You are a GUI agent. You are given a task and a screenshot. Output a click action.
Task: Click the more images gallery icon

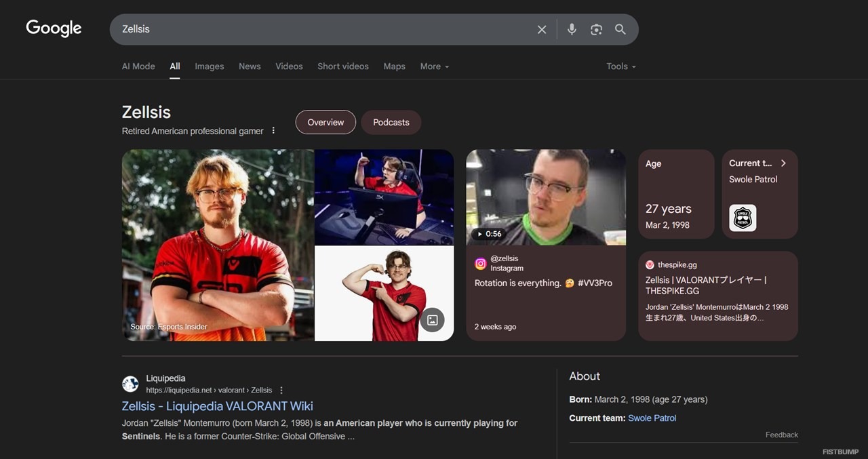(432, 320)
